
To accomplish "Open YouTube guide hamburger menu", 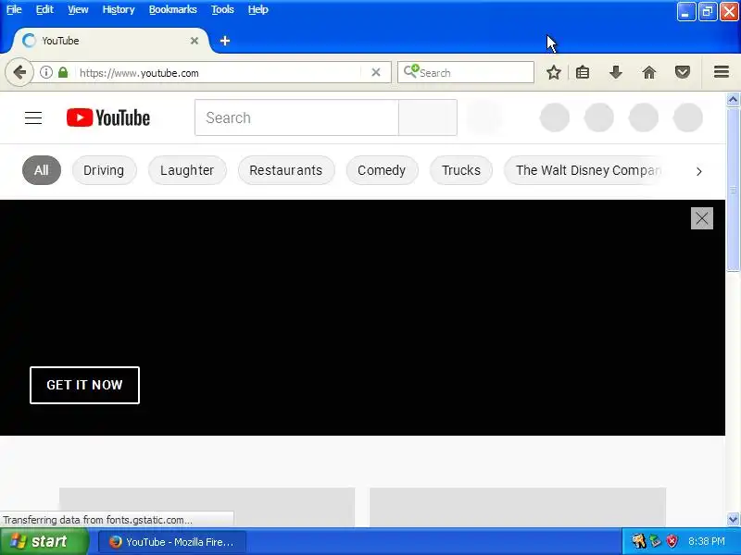I will point(33,118).
